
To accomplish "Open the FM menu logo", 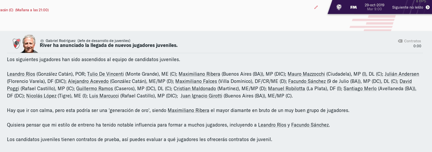I will pos(353,7).
